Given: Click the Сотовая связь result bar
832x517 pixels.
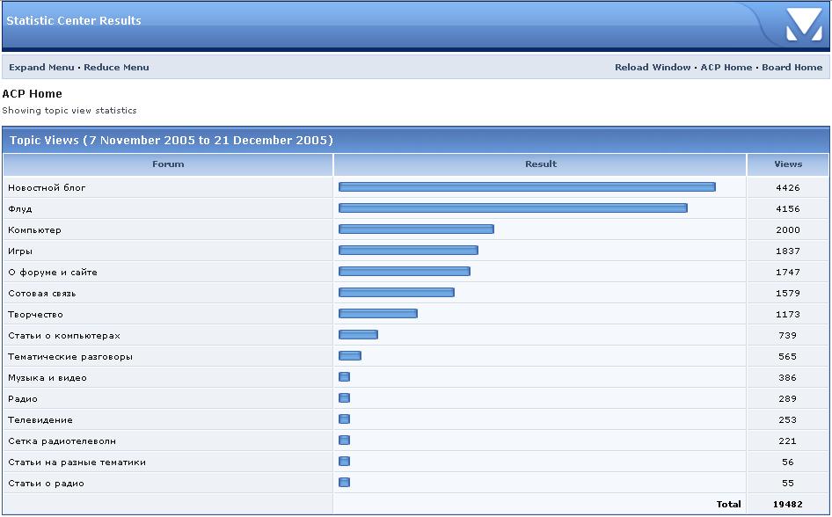Looking at the screenshot, I should [x=396, y=293].
